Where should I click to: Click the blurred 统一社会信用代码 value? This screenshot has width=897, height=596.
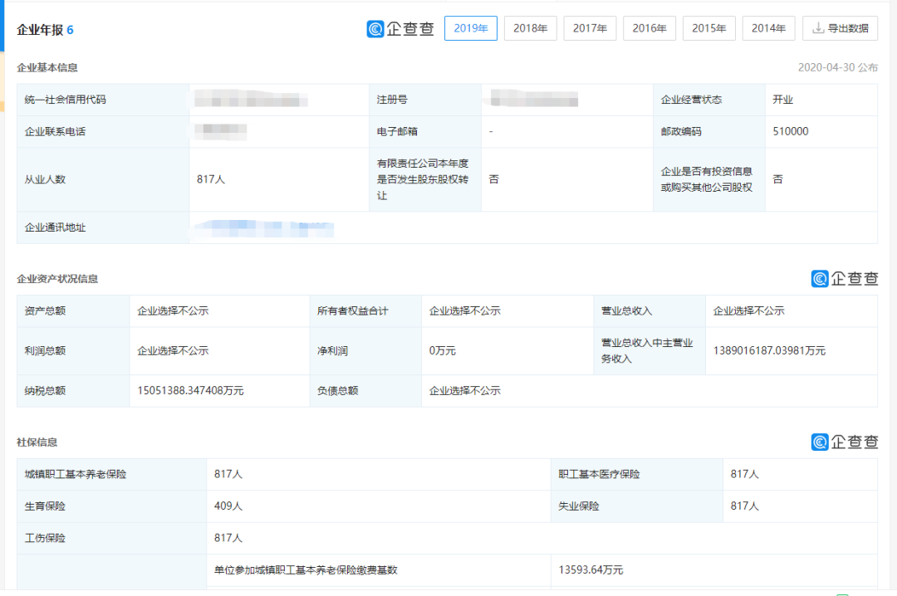pos(251,100)
